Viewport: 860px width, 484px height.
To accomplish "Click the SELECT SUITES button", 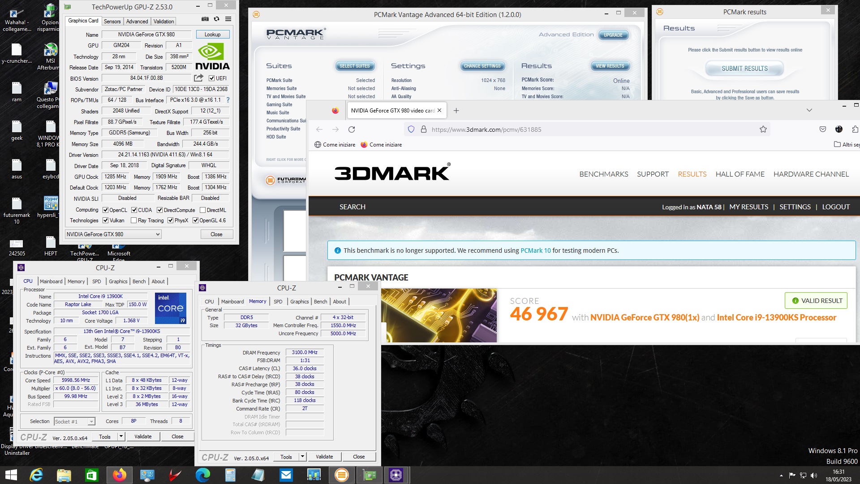I will coord(355,66).
